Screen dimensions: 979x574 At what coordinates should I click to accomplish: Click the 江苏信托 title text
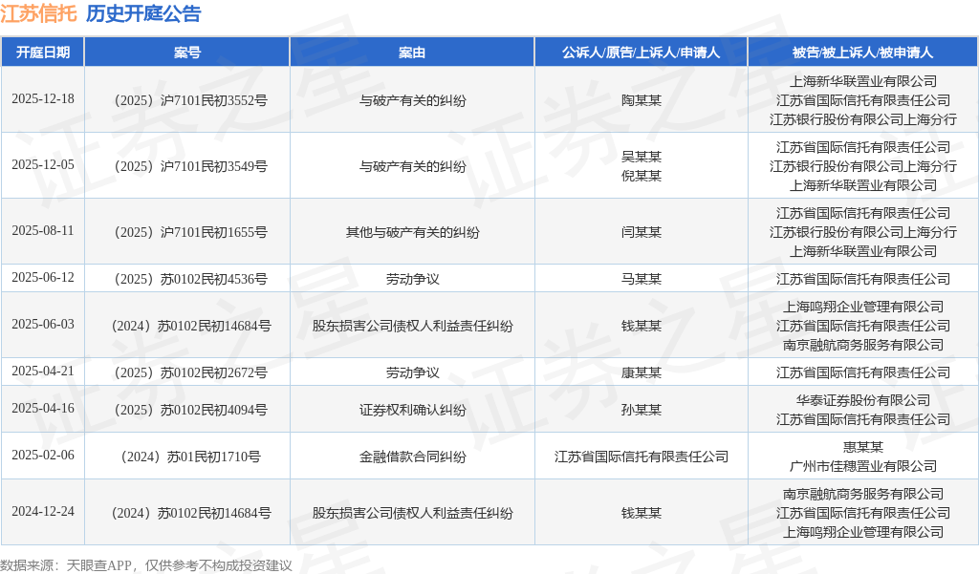pyautogui.click(x=38, y=13)
